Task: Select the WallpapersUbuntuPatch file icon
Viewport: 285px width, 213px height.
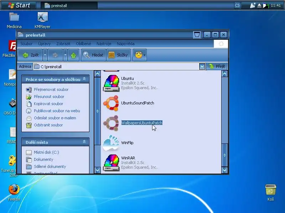Action: click(111, 123)
